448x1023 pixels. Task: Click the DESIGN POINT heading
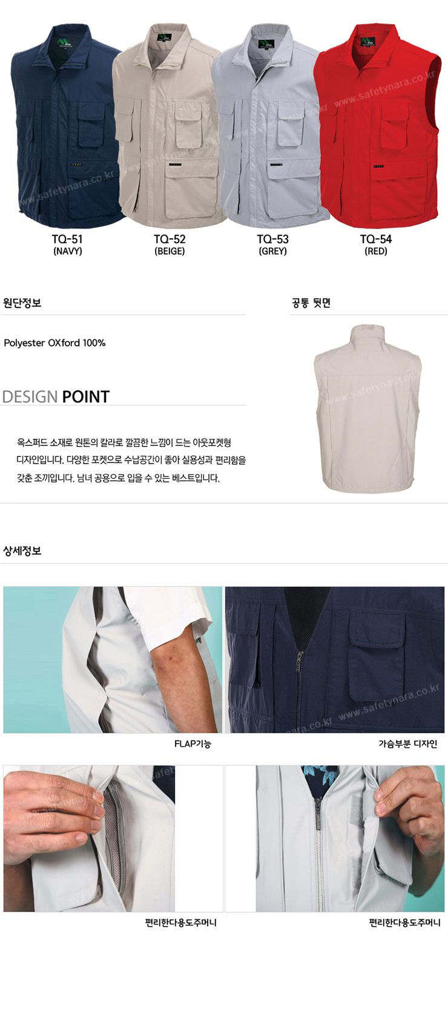(56, 396)
